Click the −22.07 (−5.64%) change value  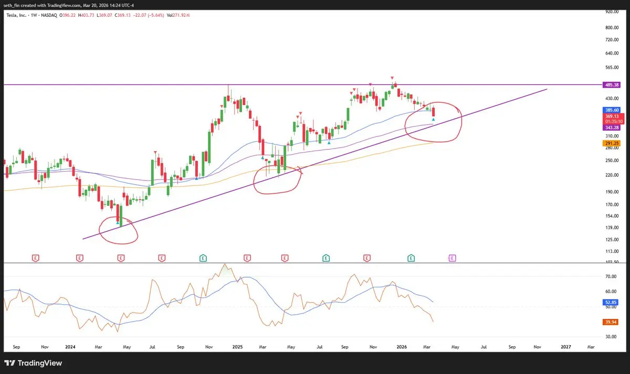click(x=148, y=15)
